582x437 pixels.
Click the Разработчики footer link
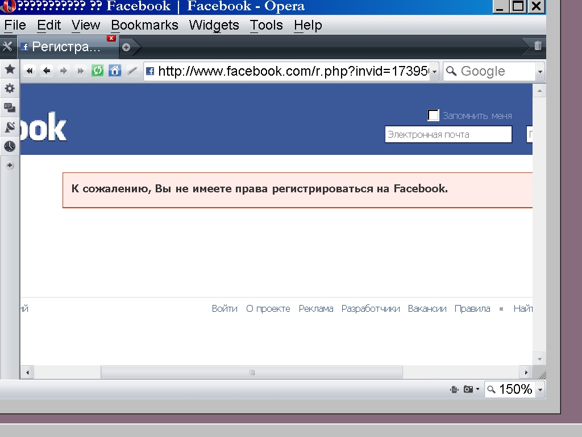[371, 308]
